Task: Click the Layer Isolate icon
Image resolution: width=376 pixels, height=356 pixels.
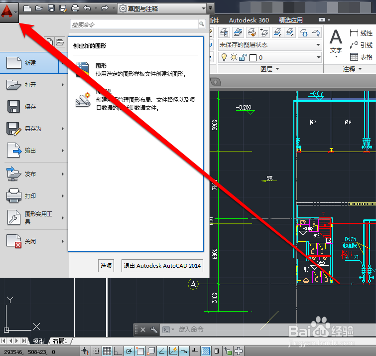Action: coord(278,32)
